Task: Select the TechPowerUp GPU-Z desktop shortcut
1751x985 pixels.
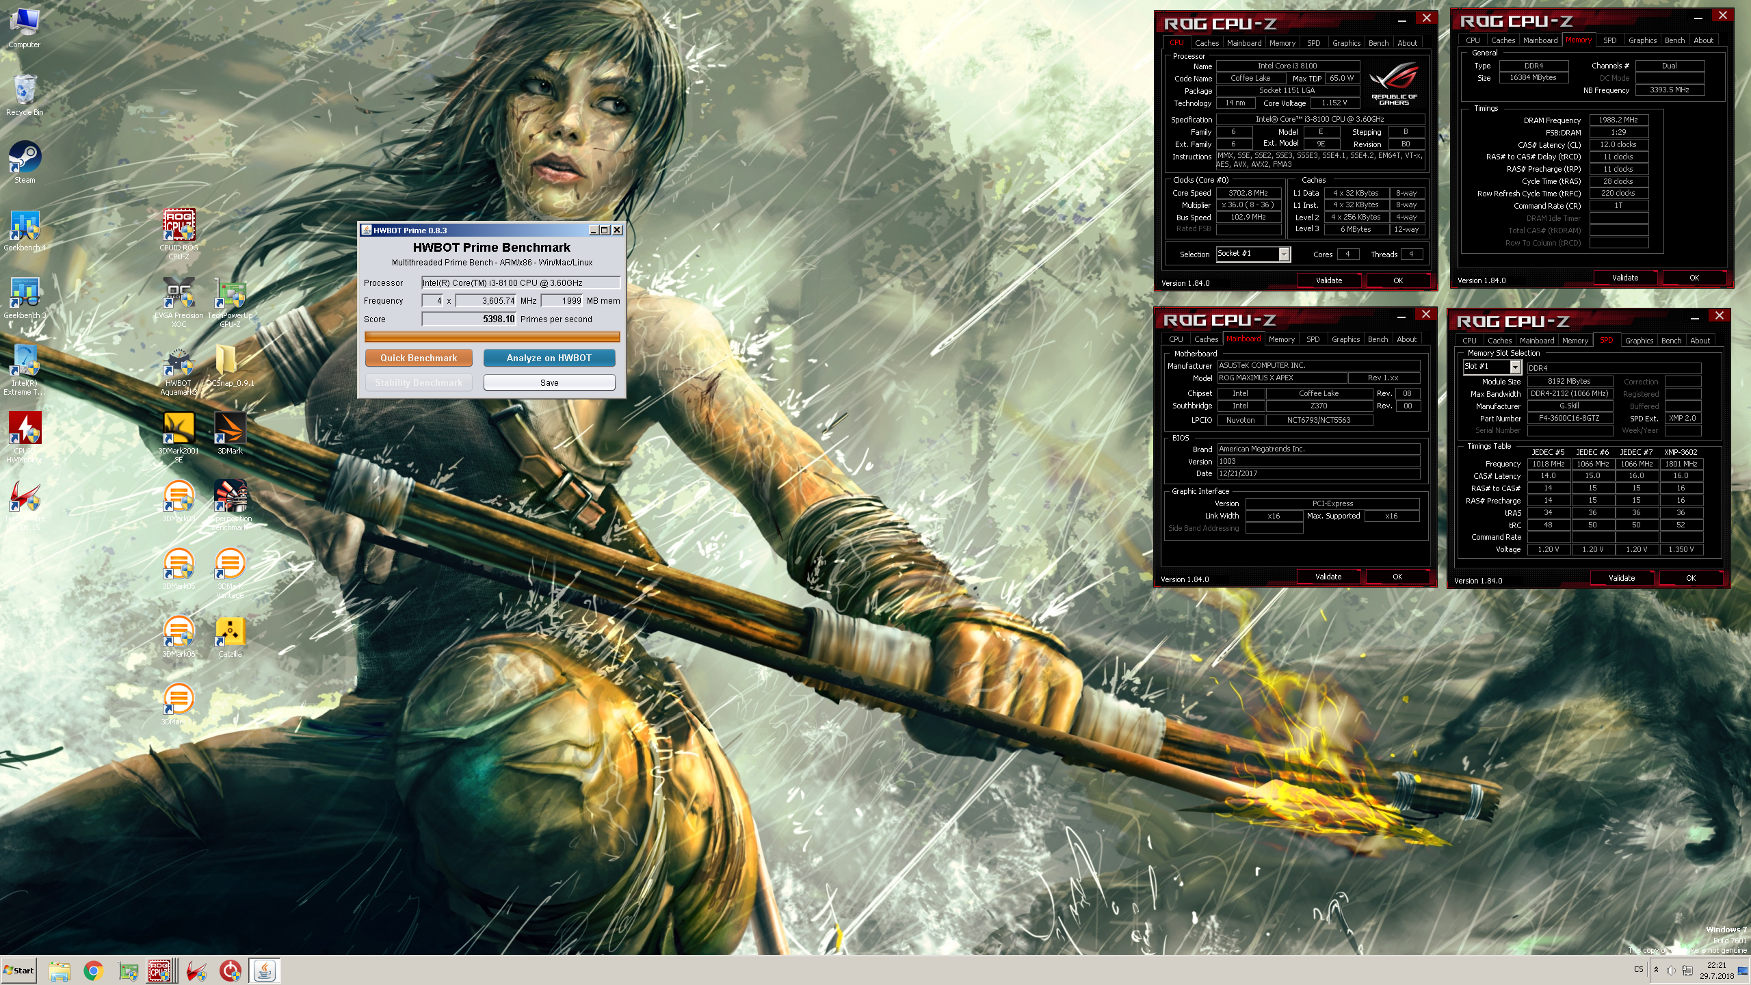Action: [x=230, y=302]
